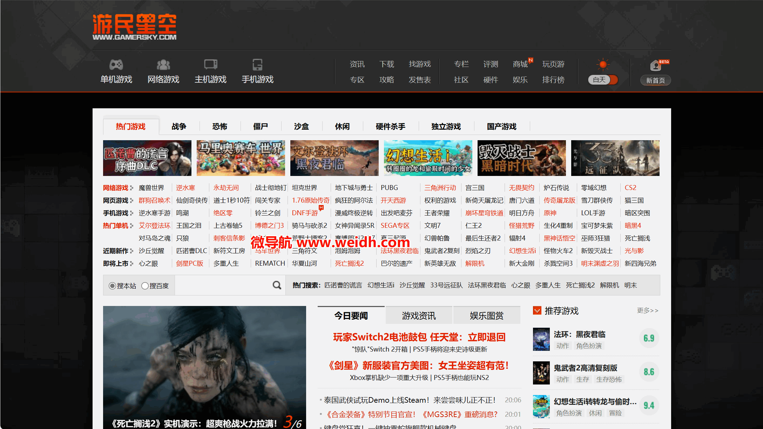Open the 游戏资讯 news tab
Image resolution: width=763 pixels, height=429 pixels.
tap(419, 315)
